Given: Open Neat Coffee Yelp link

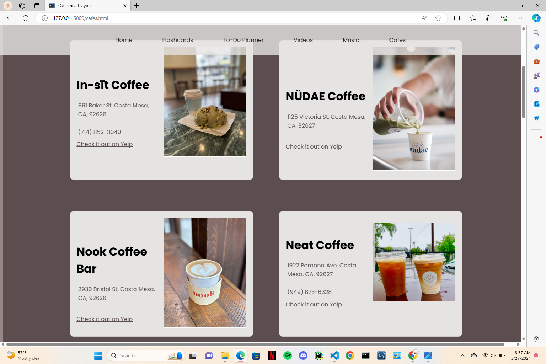Looking at the screenshot, I should (314, 304).
